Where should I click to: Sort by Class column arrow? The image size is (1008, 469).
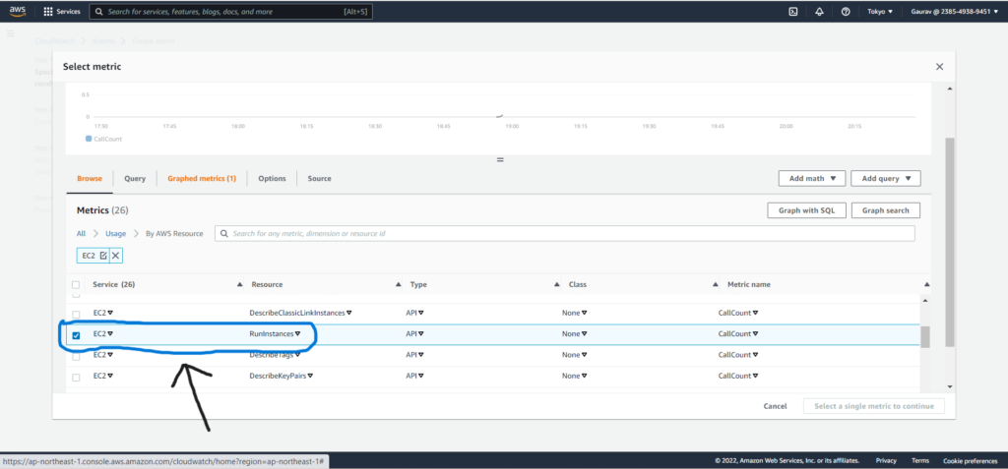coord(716,284)
